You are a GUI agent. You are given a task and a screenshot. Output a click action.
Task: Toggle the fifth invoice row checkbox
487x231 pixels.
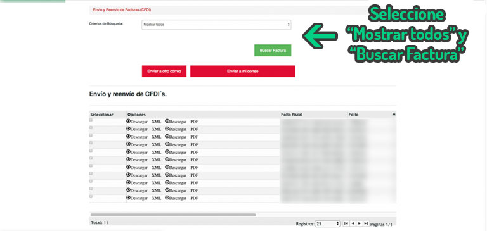(91, 150)
